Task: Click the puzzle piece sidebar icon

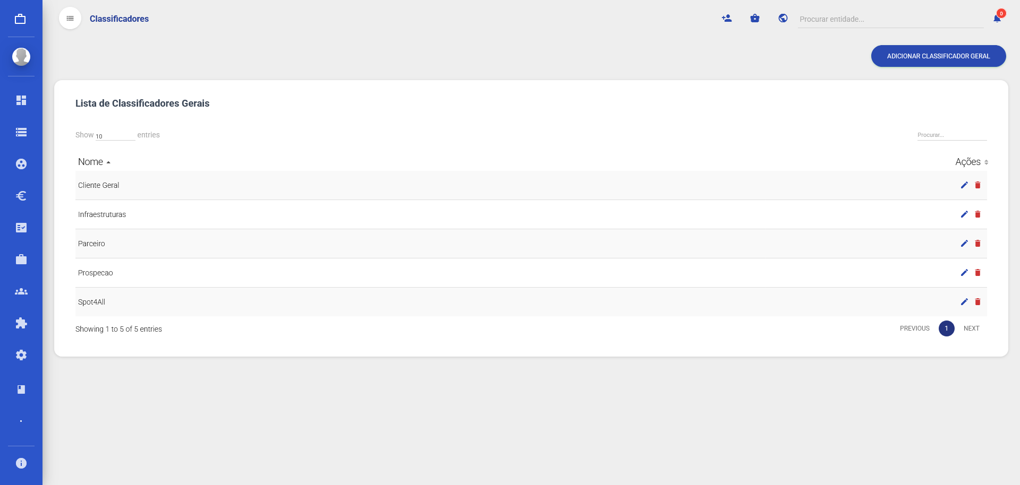Action: point(21,323)
